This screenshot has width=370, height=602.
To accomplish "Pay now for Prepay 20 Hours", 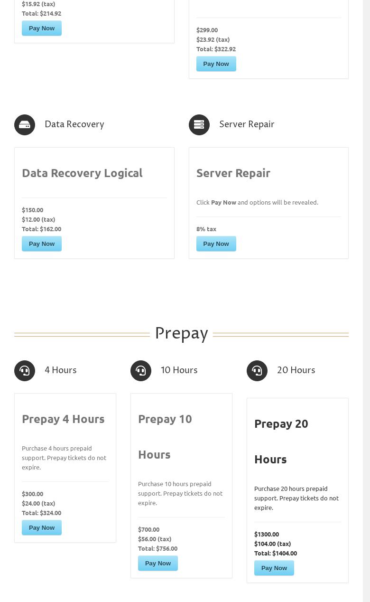I will pyautogui.click(x=274, y=568).
